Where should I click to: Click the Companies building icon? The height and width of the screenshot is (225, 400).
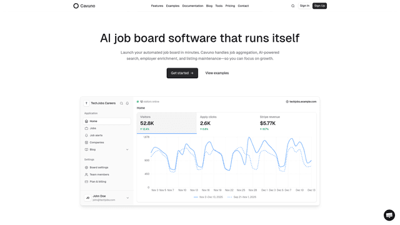86,142
